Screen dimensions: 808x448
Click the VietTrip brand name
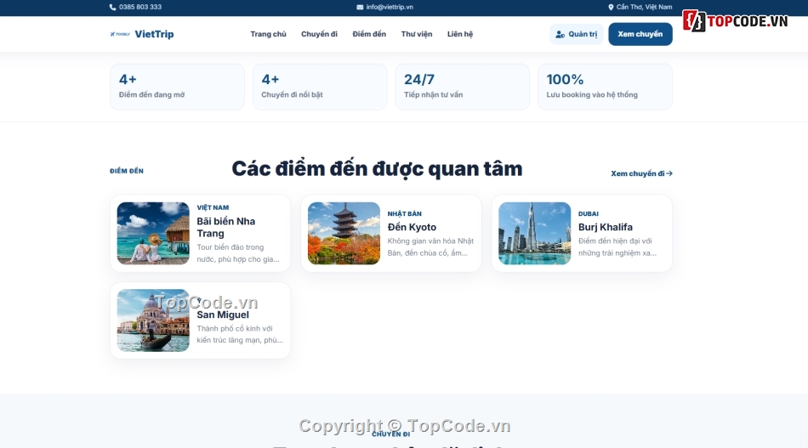[154, 34]
